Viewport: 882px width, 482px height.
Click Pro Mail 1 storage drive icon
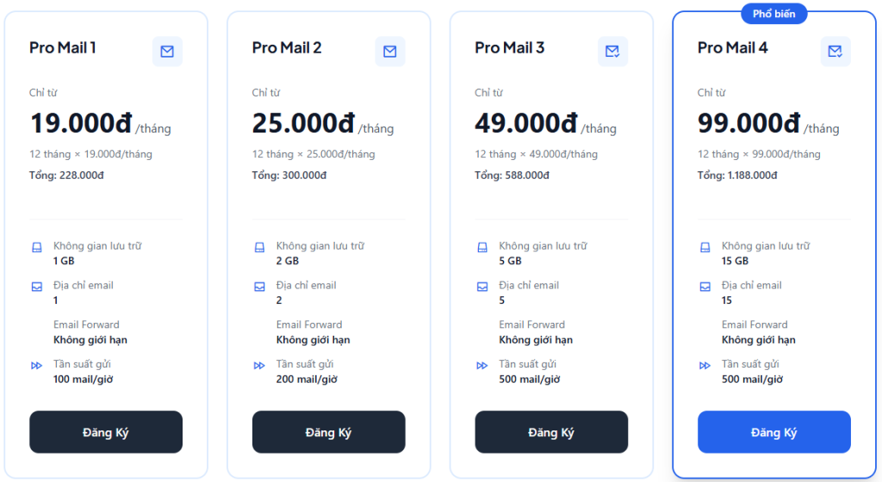[x=37, y=247]
